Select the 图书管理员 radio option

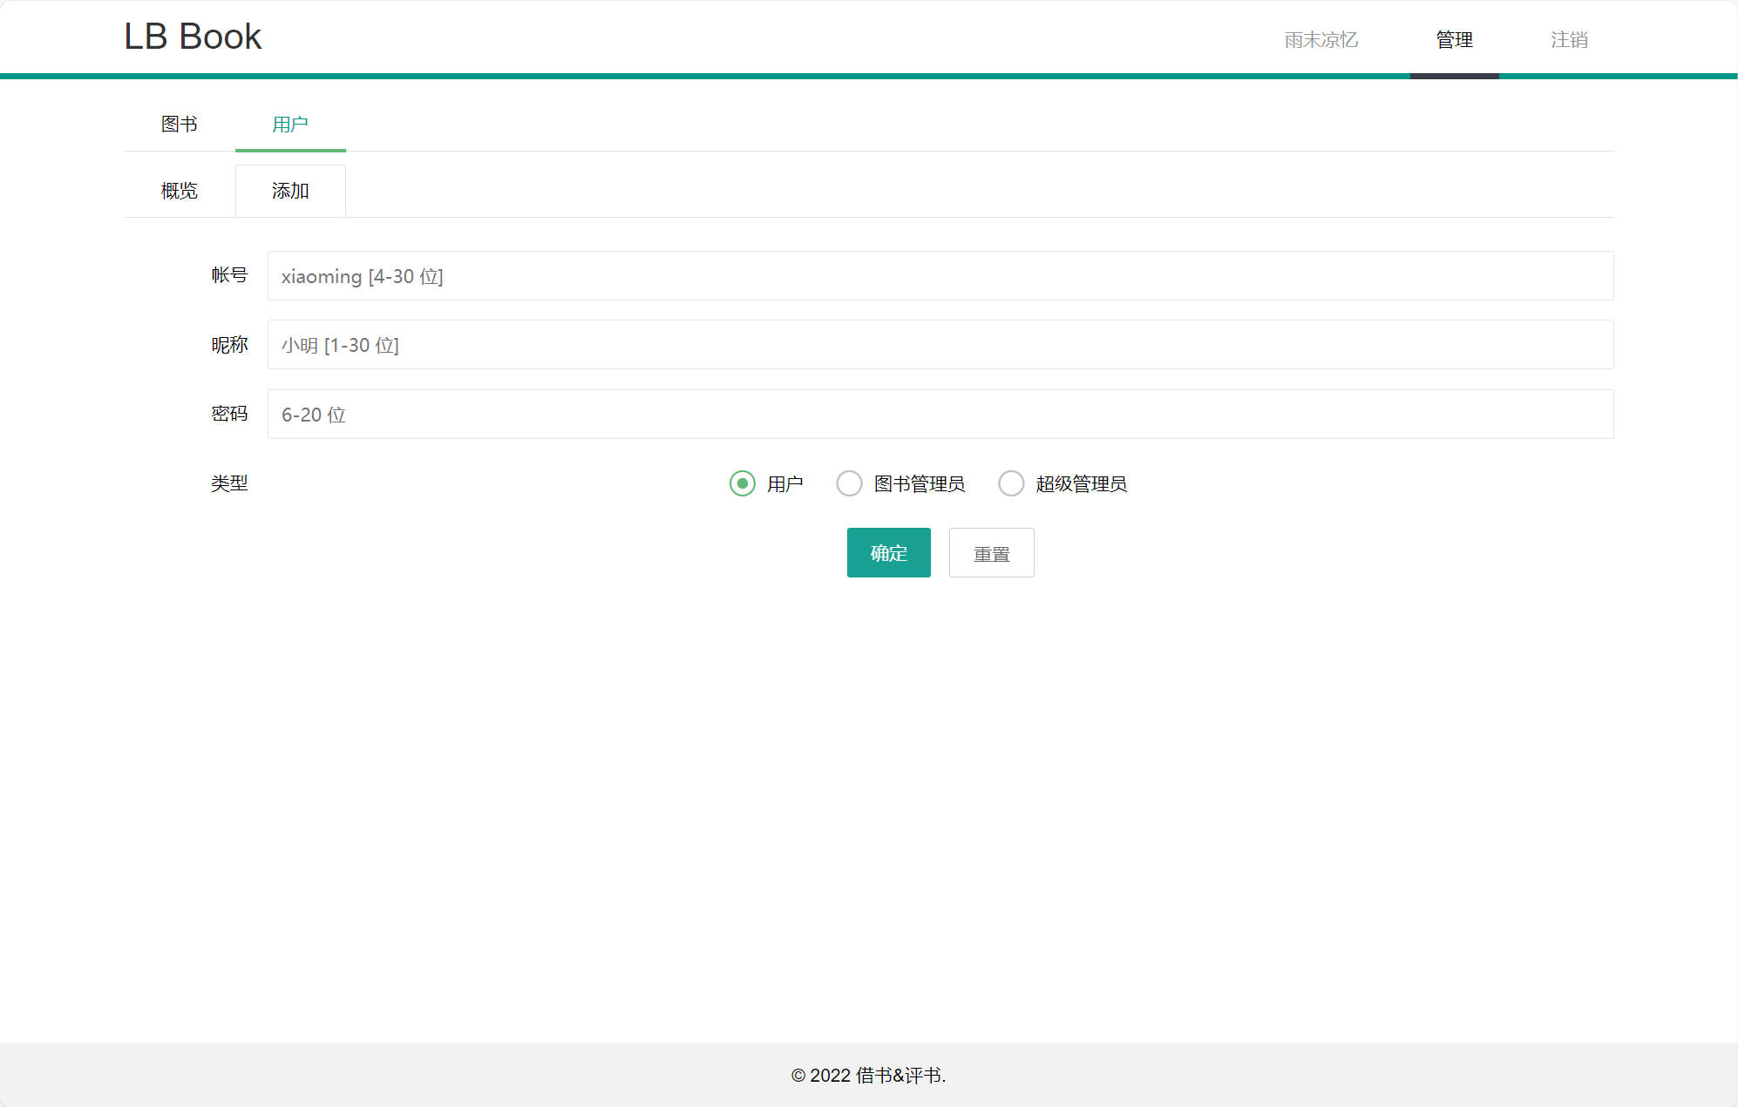[x=849, y=483]
